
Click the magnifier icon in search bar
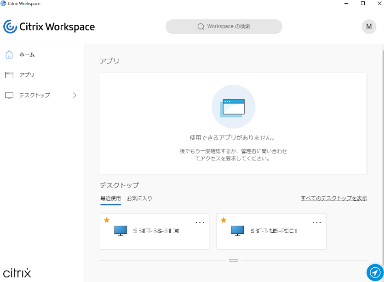(201, 27)
